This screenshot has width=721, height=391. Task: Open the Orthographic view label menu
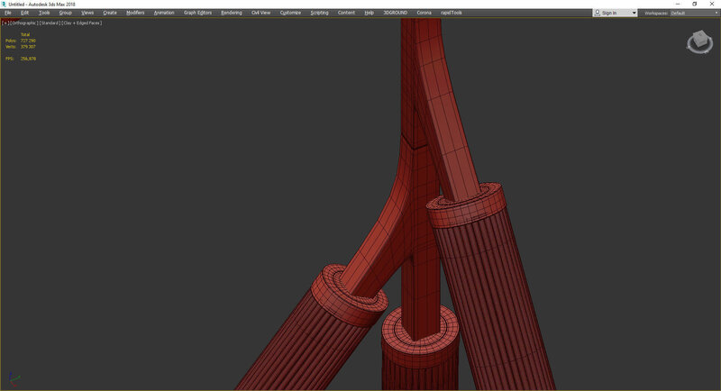pyautogui.click(x=23, y=23)
